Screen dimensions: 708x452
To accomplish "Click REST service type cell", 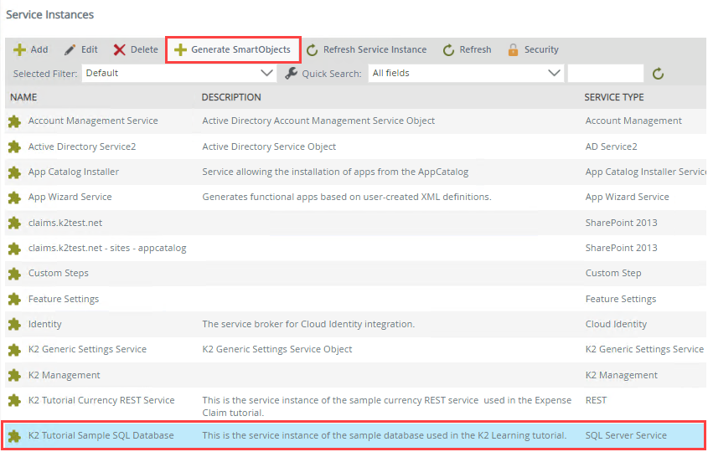I will (x=596, y=400).
